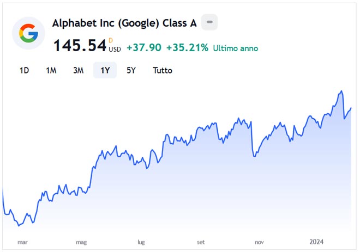Open the Alphabet Inc (Google) Class A title
Screen dimensions: 360x252
pyautogui.click(x=124, y=23)
